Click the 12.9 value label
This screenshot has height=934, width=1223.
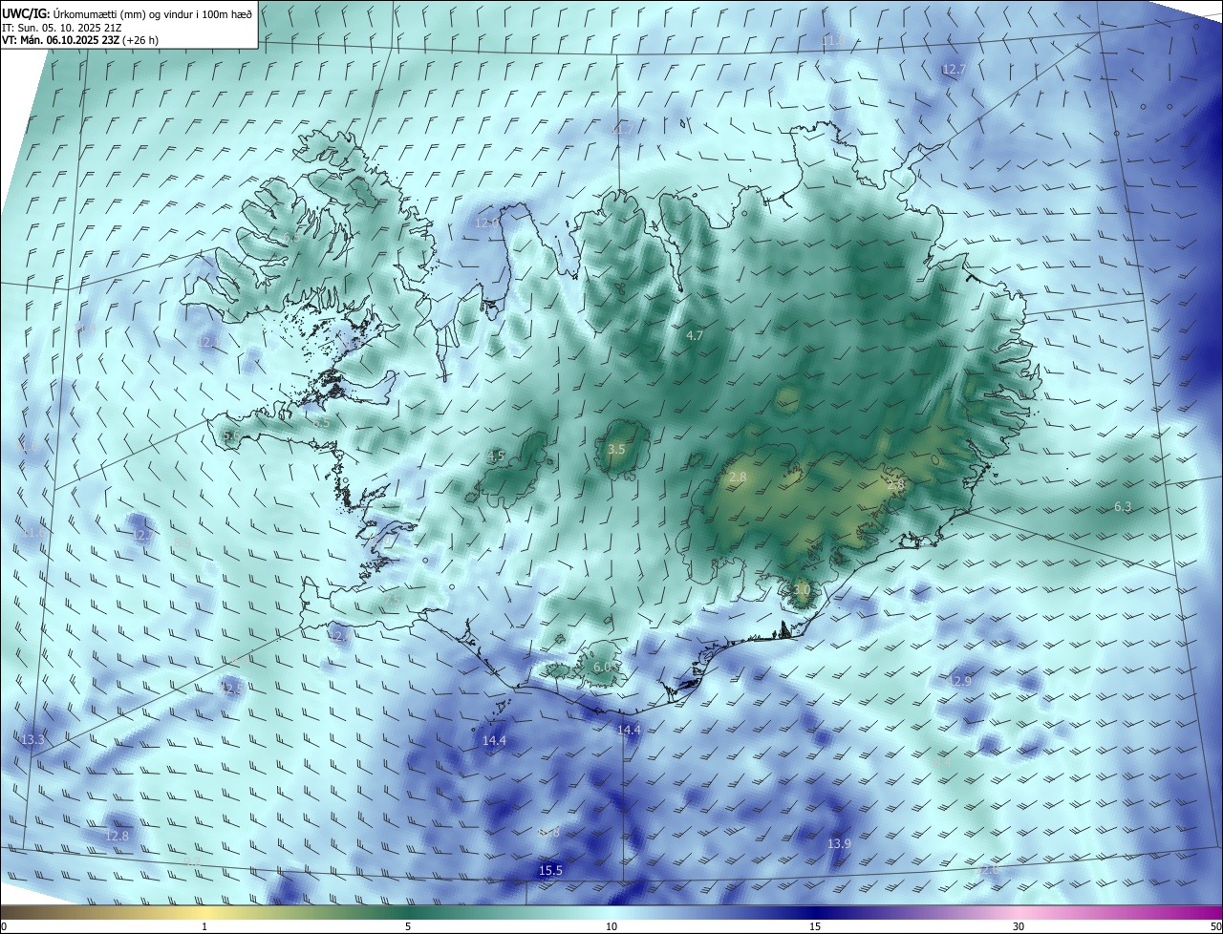[960, 681]
